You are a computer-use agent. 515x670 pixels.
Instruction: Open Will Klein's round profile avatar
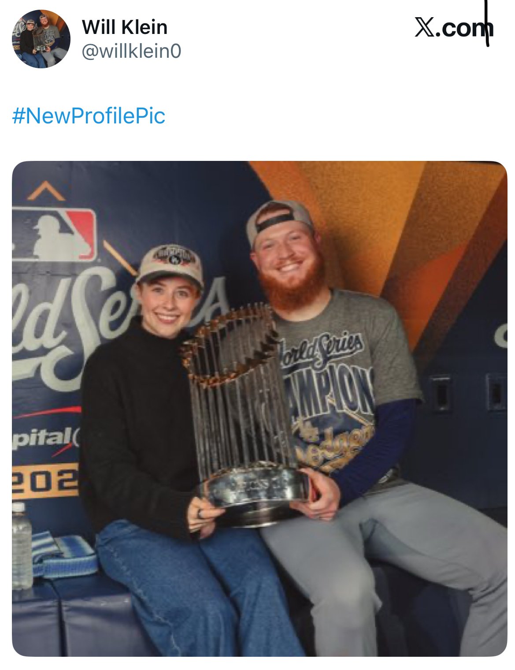[x=41, y=39]
